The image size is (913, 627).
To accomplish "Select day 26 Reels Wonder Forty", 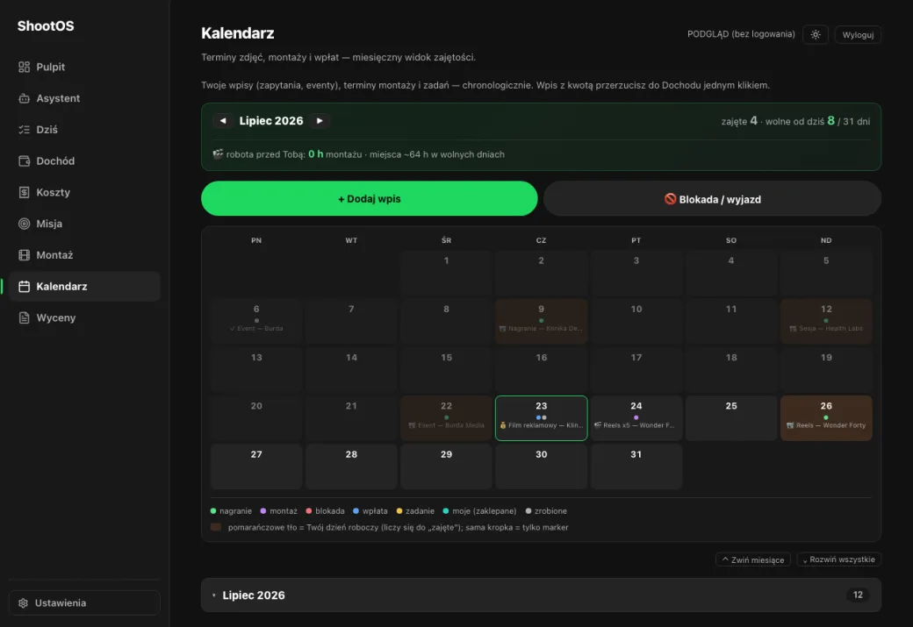I will point(826,418).
